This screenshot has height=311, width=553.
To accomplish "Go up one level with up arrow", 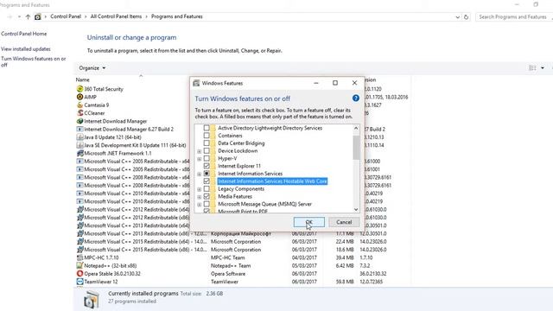I will tap(28, 16).
